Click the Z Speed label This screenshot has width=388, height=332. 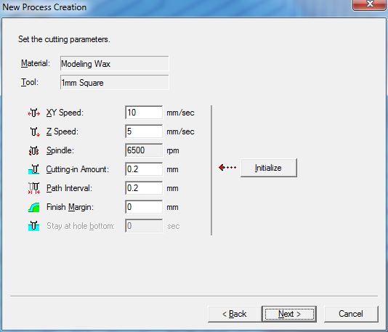pos(62,131)
